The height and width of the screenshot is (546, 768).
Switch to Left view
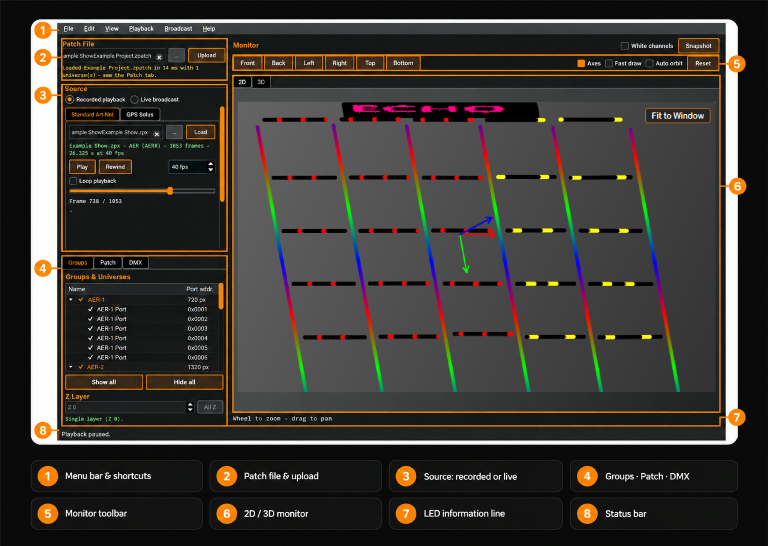click(309, 63)
